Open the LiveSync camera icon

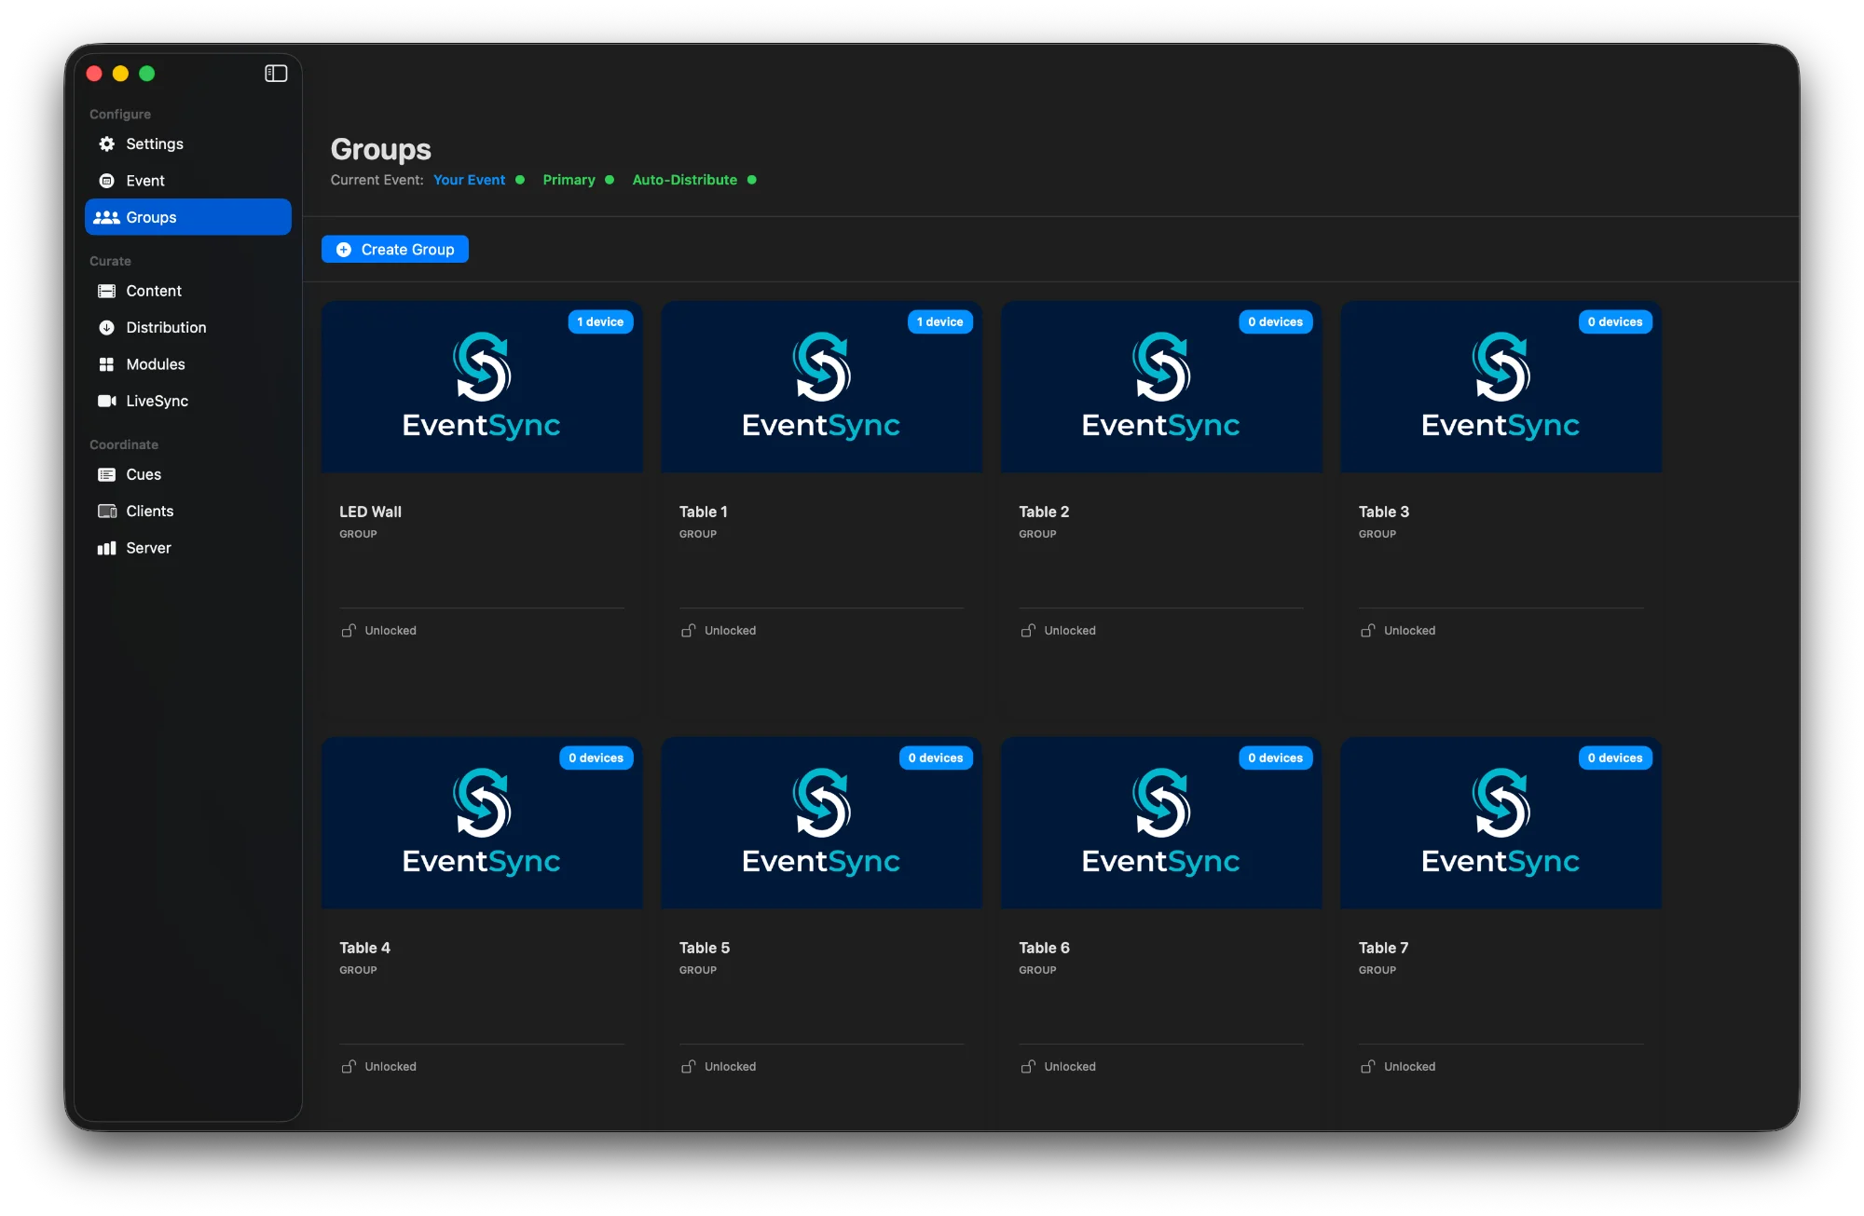(x=106, y=401)
